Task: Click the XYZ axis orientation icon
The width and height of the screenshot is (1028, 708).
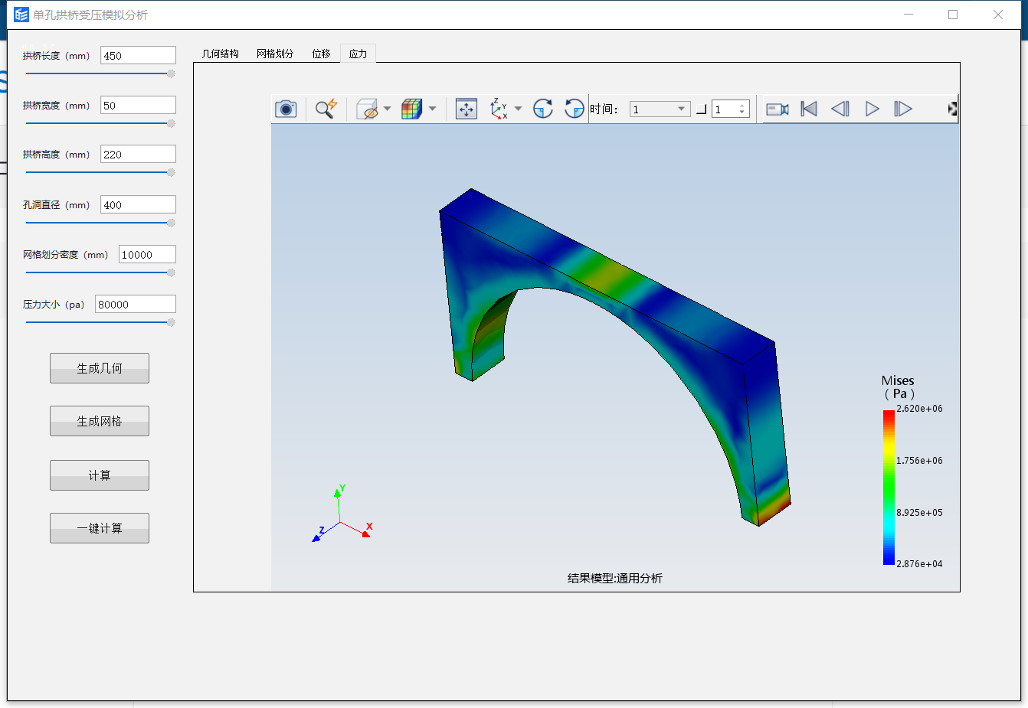Action: pos(499,109)
